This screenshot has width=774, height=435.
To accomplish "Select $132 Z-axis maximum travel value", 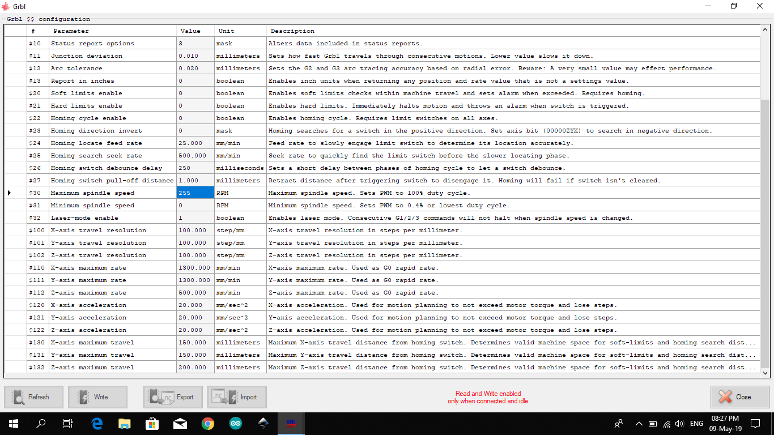I will tap(195, 368).
